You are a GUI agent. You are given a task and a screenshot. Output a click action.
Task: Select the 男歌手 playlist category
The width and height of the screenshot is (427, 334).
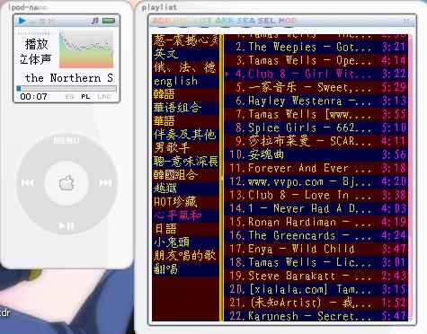point(186,148)
